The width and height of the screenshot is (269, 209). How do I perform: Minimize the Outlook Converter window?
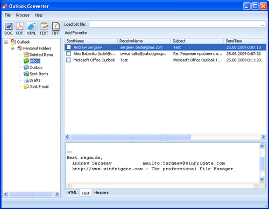click(x=247, y=6)
